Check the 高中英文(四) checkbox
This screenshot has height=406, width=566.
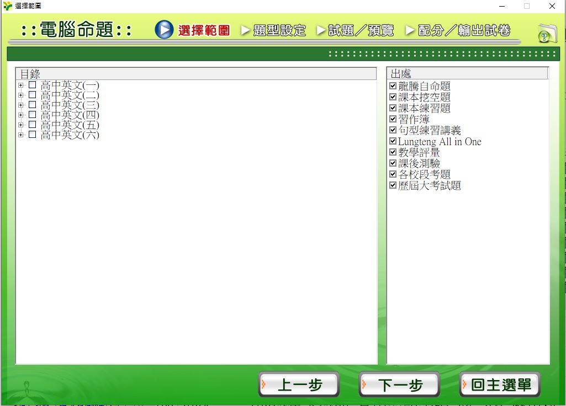pyautogui.click(x=32, y=115)
